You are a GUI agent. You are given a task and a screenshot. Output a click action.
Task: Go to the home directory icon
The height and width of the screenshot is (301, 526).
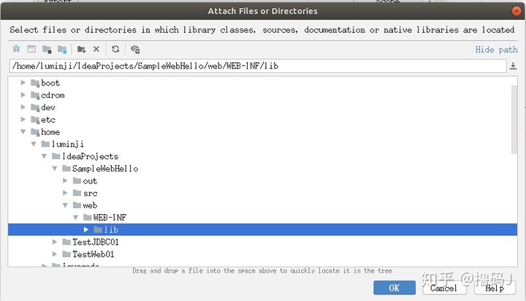[x=16, y=49]
